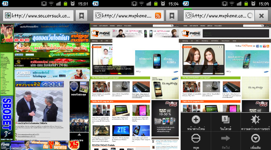Open the Facebook icon next to Follow MXPhone

(x=257, y=46)
